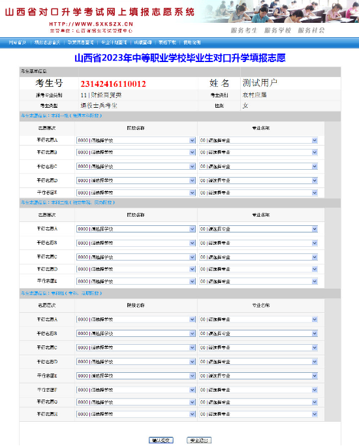Expand 本科二批 平行志愿D school list

tap(136, 269)
